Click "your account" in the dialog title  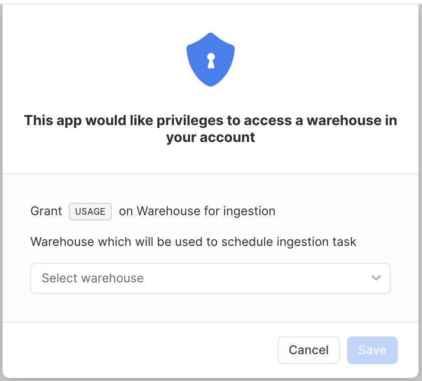(x=211, y=138)
